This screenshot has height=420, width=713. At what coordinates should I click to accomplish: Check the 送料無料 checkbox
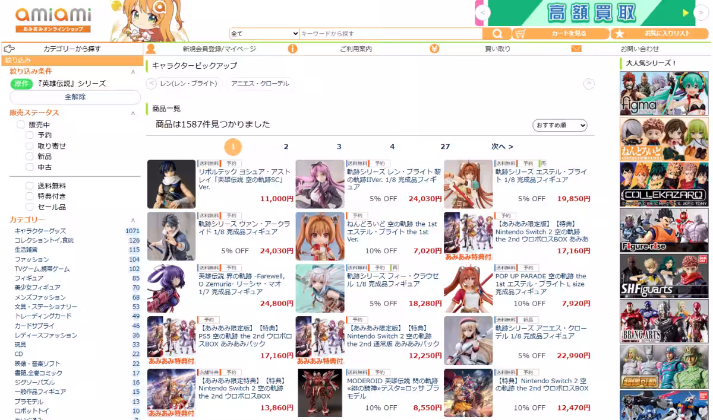[x=30, y=186]
